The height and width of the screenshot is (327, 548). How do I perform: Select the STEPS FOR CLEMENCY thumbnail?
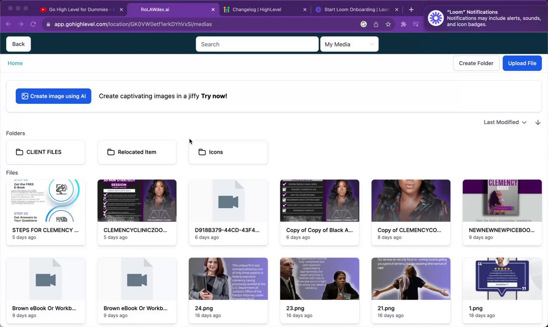(45, 200)
